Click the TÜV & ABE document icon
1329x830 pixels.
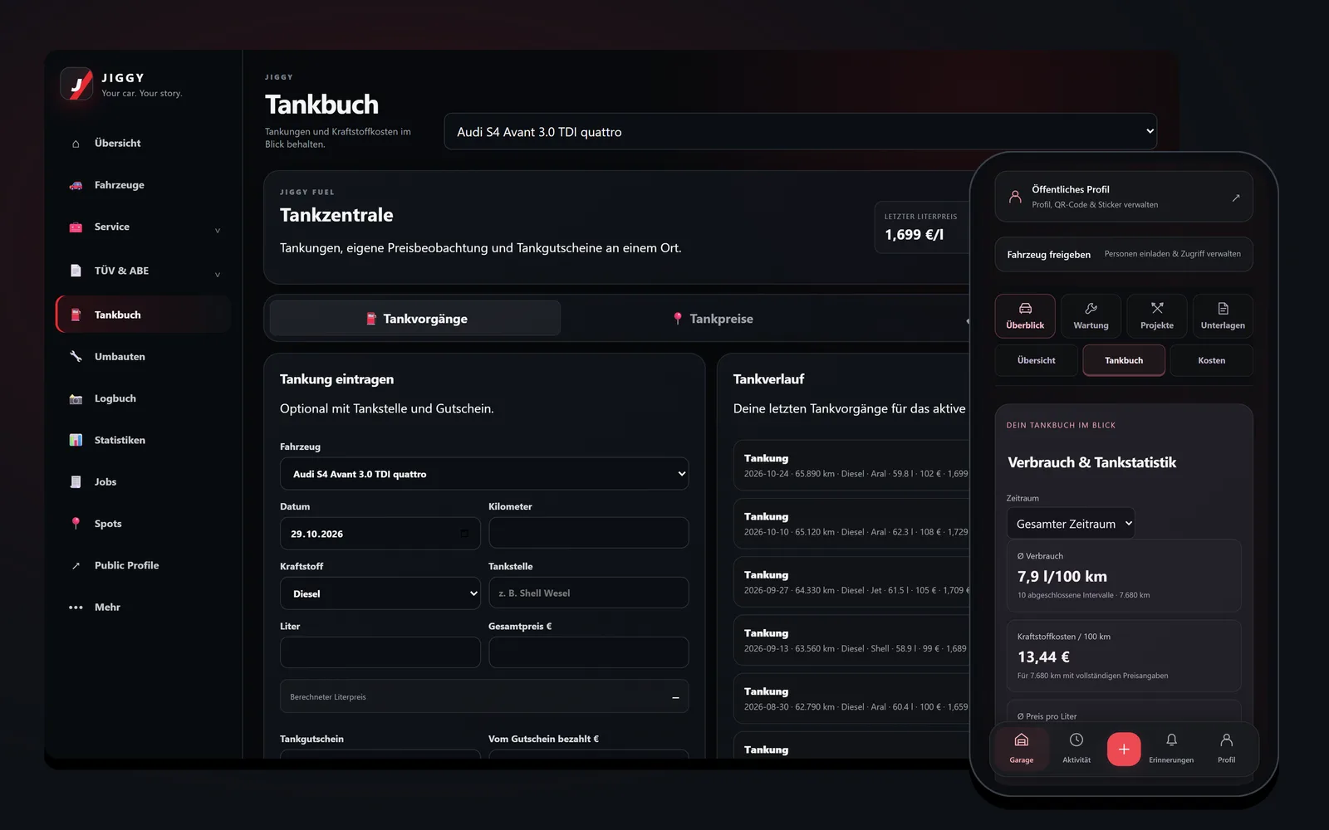pyautogui.click(x=76, y=271)
